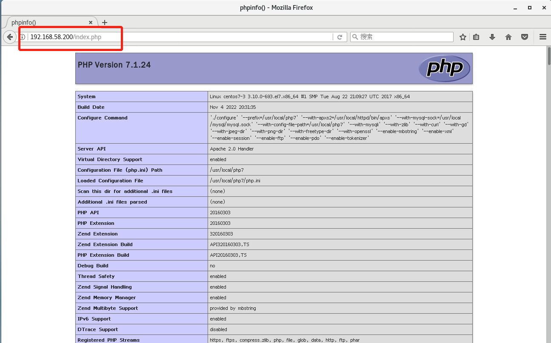Click the Build Date row label
This screenshot has height=343, width=551.
click(x=91, y=107)
